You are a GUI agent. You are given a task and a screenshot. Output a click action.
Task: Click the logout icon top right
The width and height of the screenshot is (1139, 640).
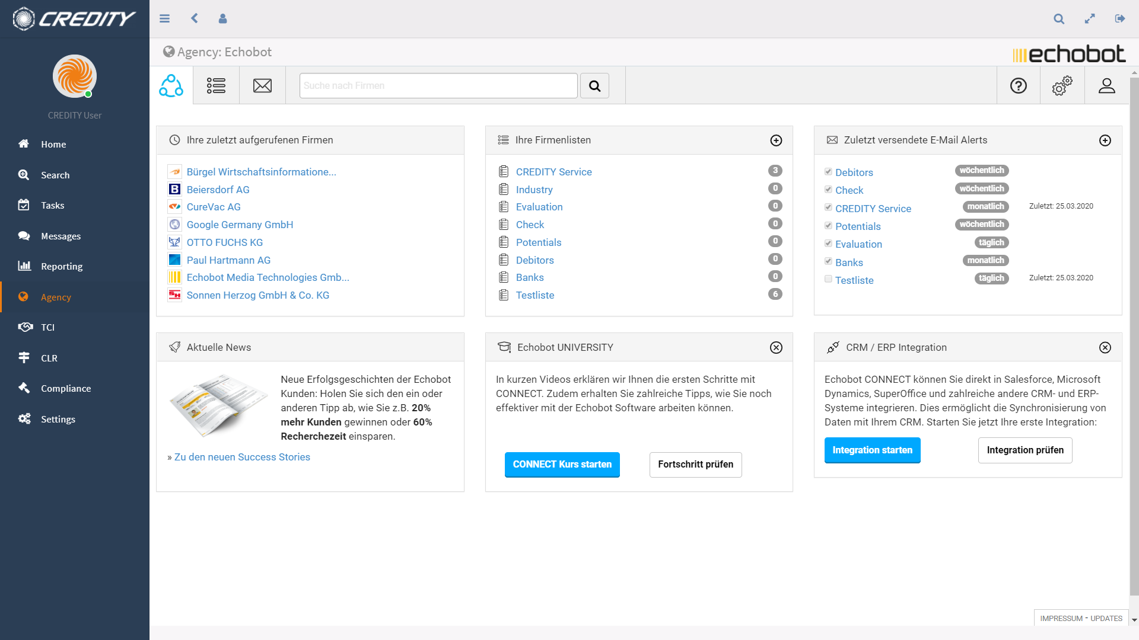1121,18
